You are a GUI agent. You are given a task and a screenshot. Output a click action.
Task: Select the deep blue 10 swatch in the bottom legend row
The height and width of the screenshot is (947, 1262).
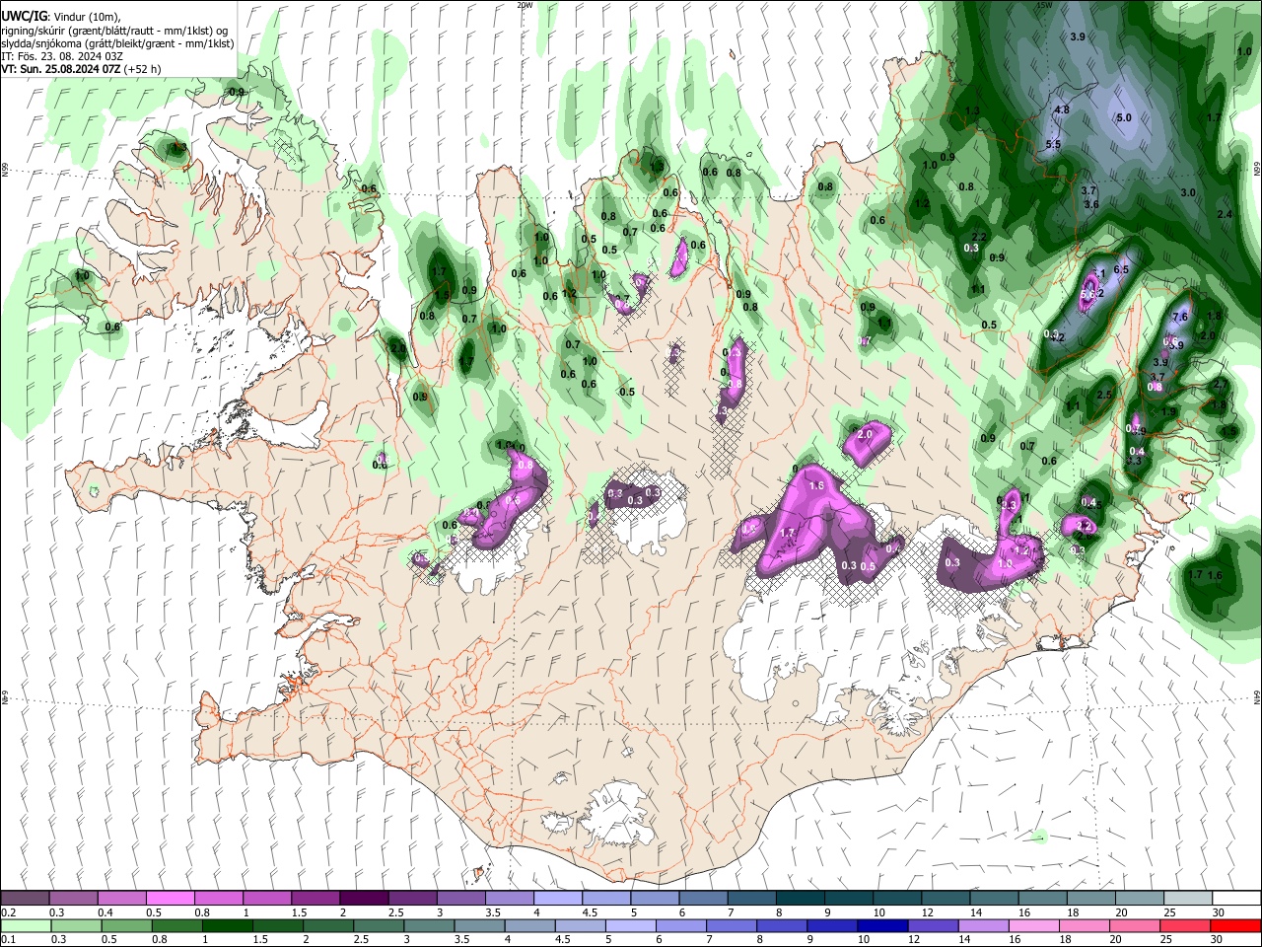tap(882, 925)
